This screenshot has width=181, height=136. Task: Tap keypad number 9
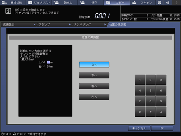coord(161,101)
